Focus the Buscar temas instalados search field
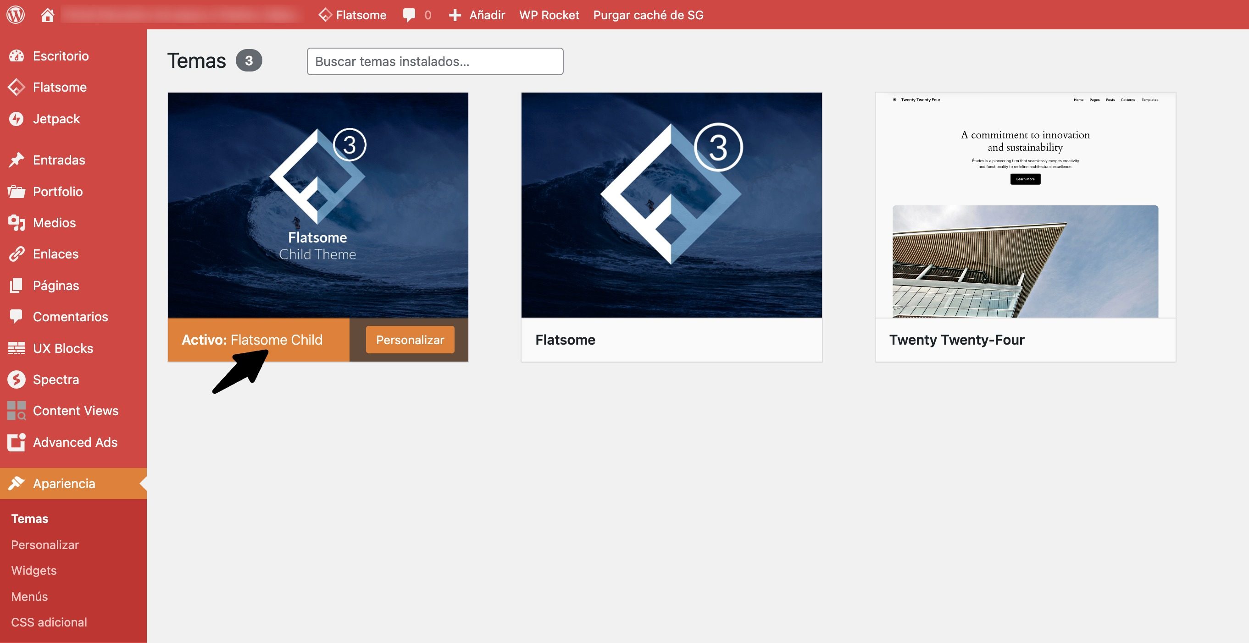The width and height of the screenshot is (1249, 643). pos(434,61)
